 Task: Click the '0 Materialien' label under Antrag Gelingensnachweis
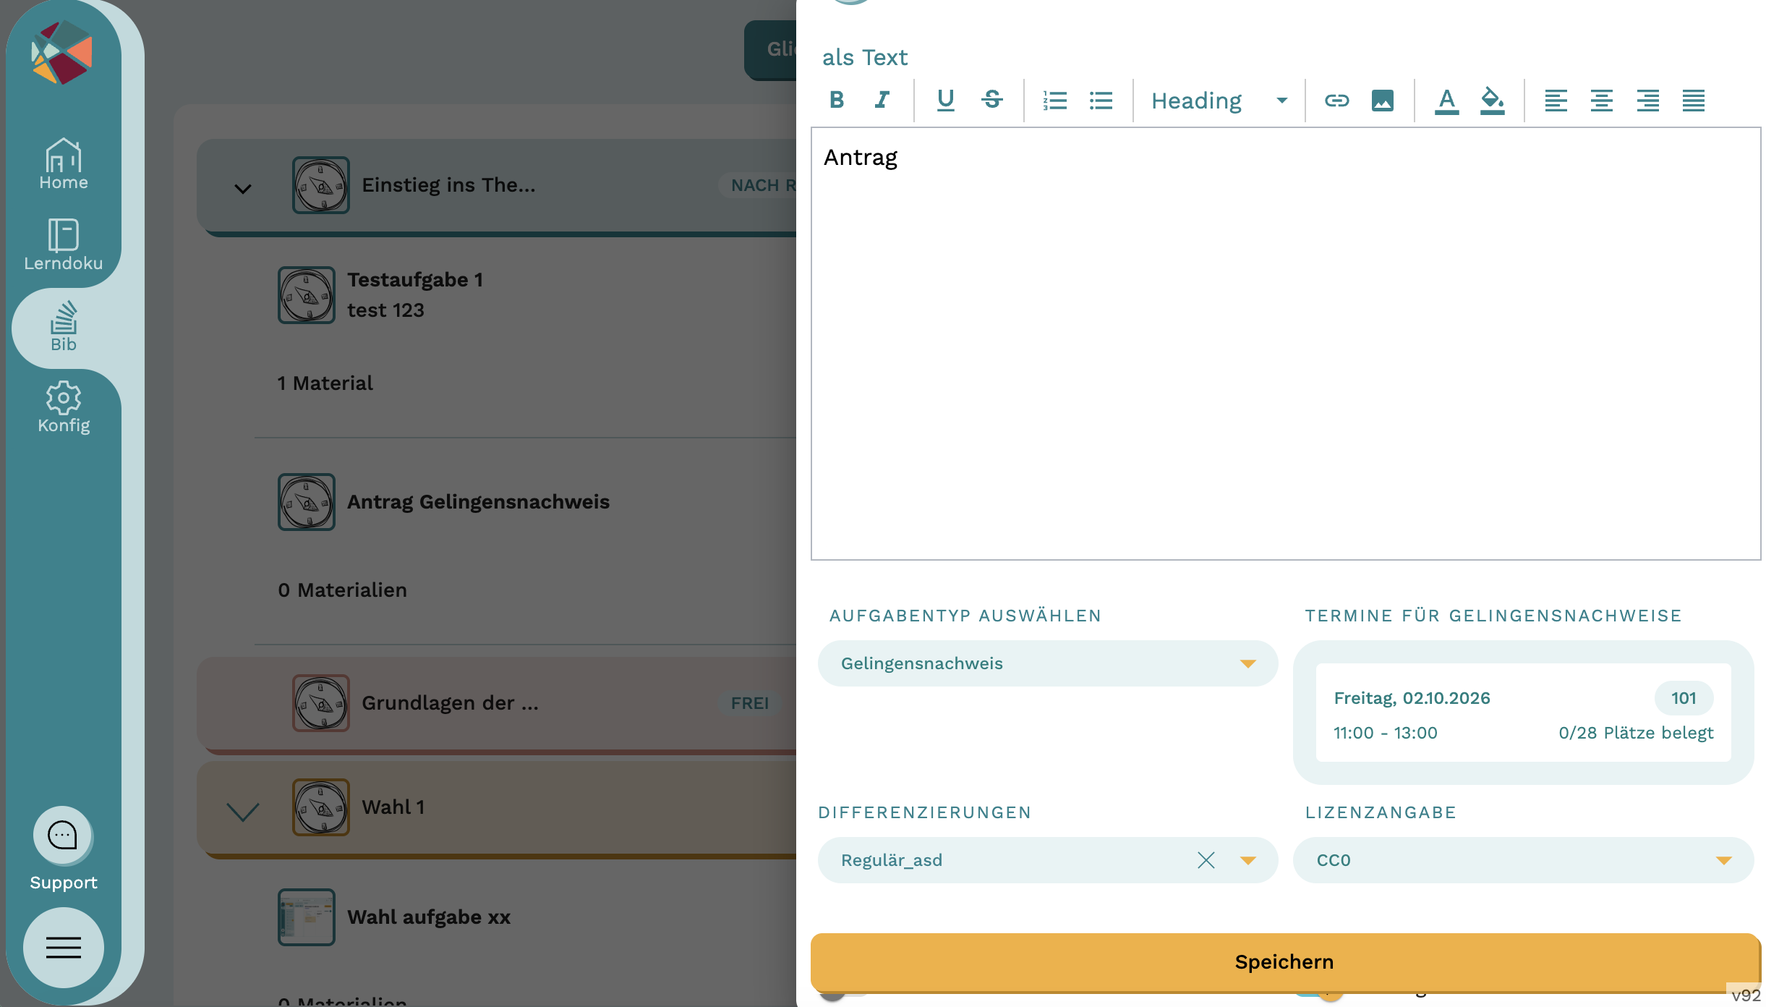pyautogui.click(x=342, y=590)
